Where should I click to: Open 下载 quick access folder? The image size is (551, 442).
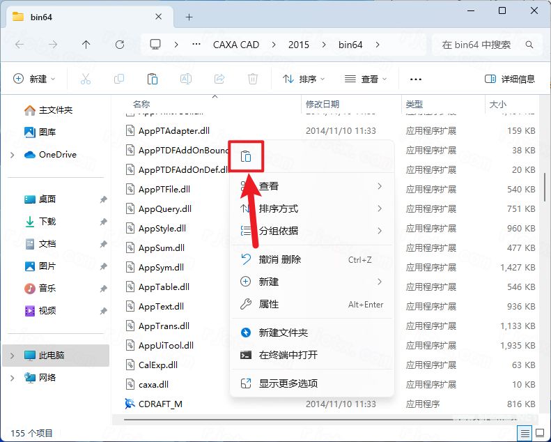[40, 222]
